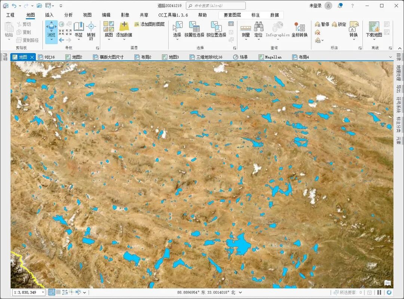Screen dimensions: 404x299
Task: Toggle the grid button in the status bar
Action: click(x=58, y=292)
